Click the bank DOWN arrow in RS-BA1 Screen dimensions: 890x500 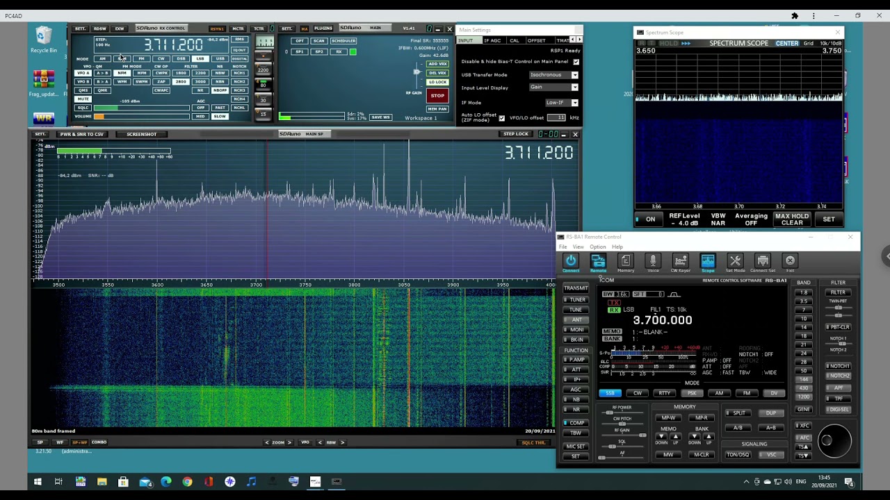coord(695,437)
